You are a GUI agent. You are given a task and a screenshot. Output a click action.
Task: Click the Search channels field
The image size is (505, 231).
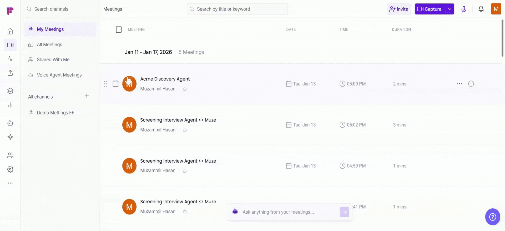60,9
